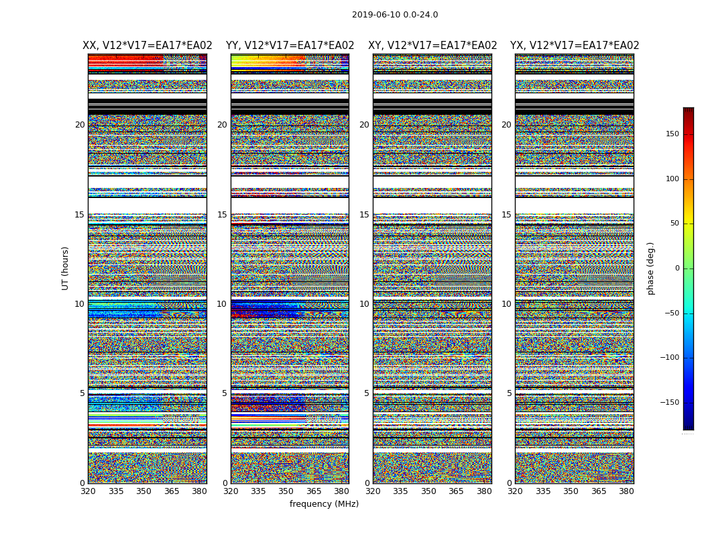Click the 'YY, V12*V17=EA17*EA02' subplot title

[290, 46]
